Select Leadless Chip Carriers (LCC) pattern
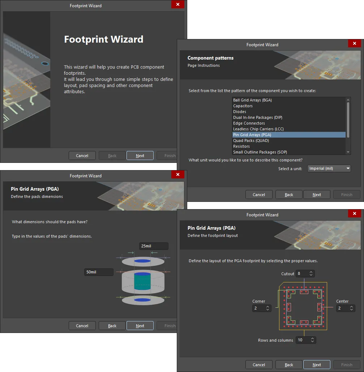Viewport: 364px width, 372px height. click(x=258, y=129)
